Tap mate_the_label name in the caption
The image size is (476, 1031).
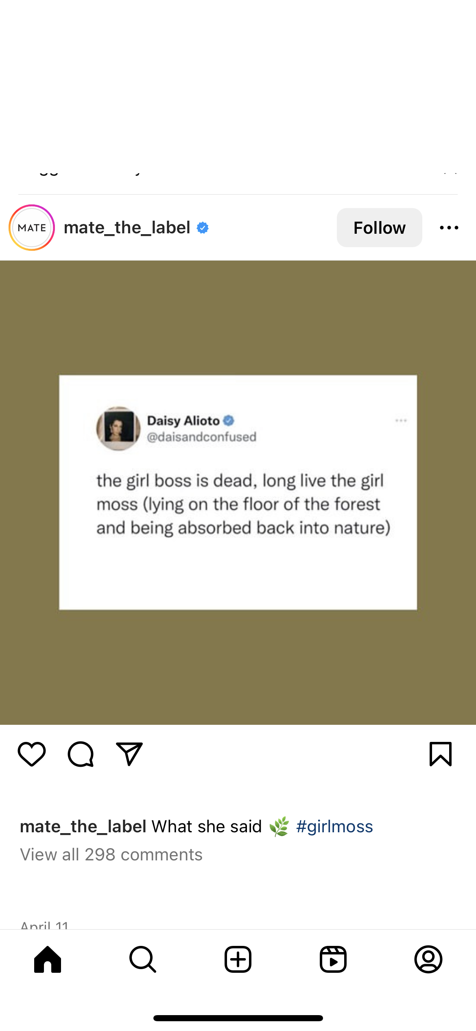click(x=83, y=827)
